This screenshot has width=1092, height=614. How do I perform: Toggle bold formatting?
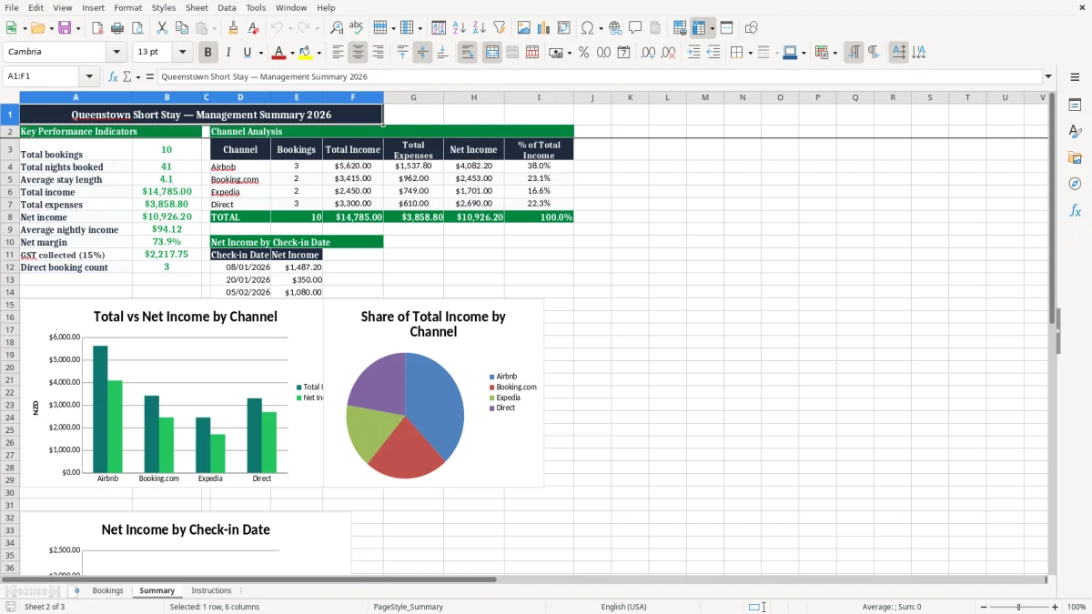[x=207, y=53]
